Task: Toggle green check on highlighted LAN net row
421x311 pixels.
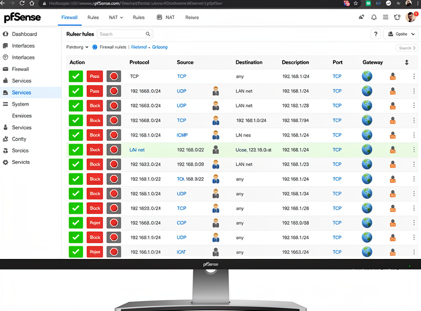Action: coord(76,150)
